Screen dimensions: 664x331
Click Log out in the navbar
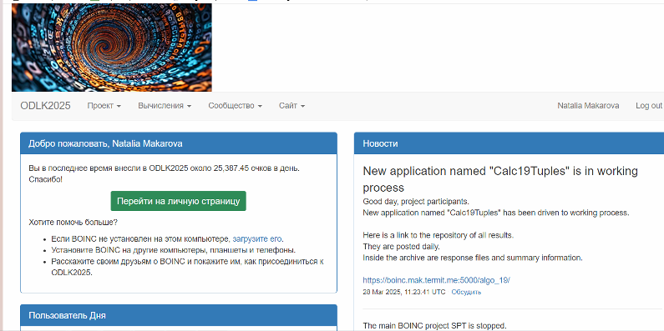click(648, 106)
